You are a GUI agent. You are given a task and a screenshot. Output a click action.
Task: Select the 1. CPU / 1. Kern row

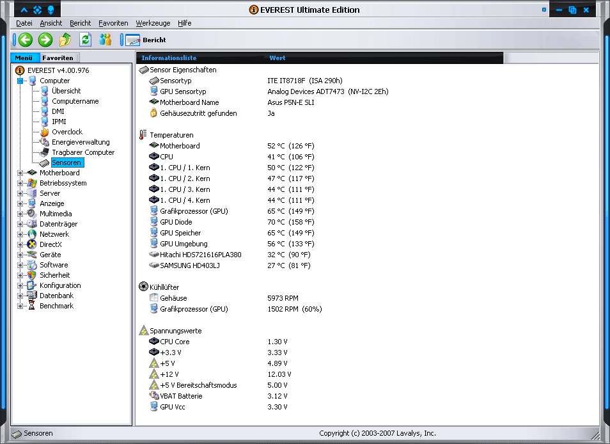point(232,168)
